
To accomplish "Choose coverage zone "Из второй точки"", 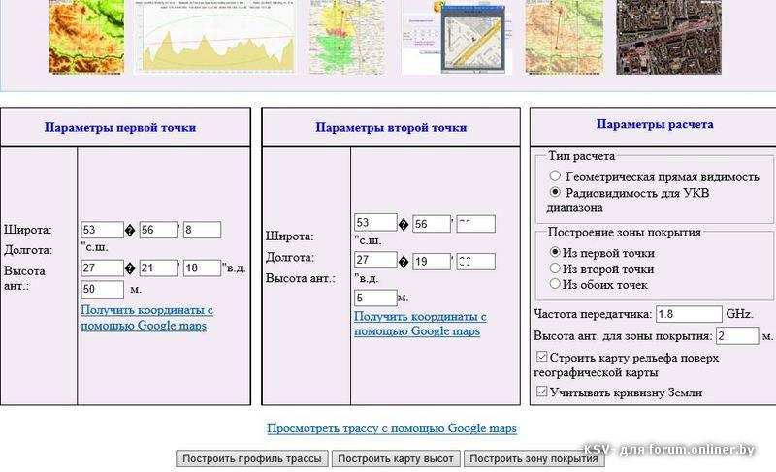I will 555,267.
